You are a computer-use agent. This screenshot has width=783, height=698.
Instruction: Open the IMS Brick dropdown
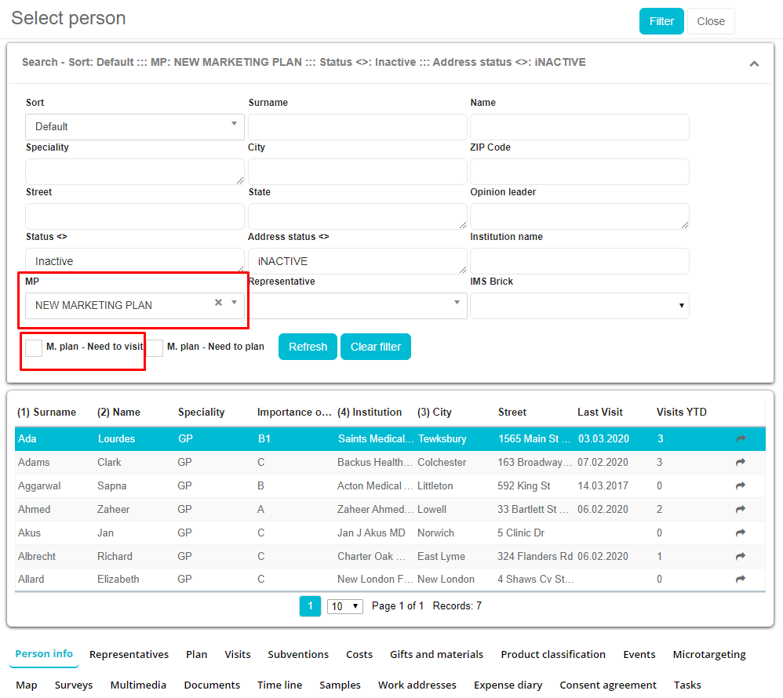pyautogui.click(x=579, y=306)
